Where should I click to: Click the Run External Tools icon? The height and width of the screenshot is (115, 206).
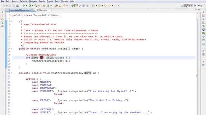tap(36, 6)
